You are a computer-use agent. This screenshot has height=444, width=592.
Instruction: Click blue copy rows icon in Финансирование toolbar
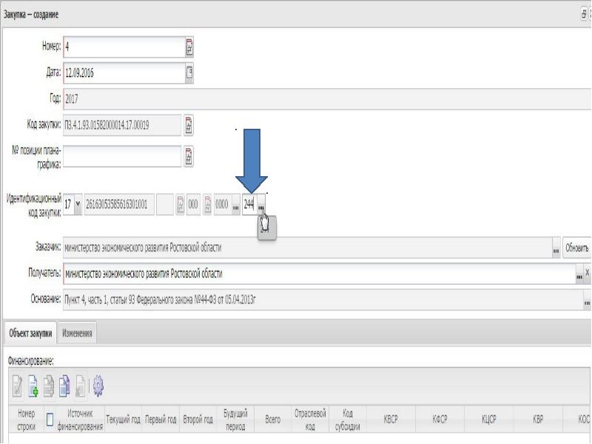[x=64, y=386]
